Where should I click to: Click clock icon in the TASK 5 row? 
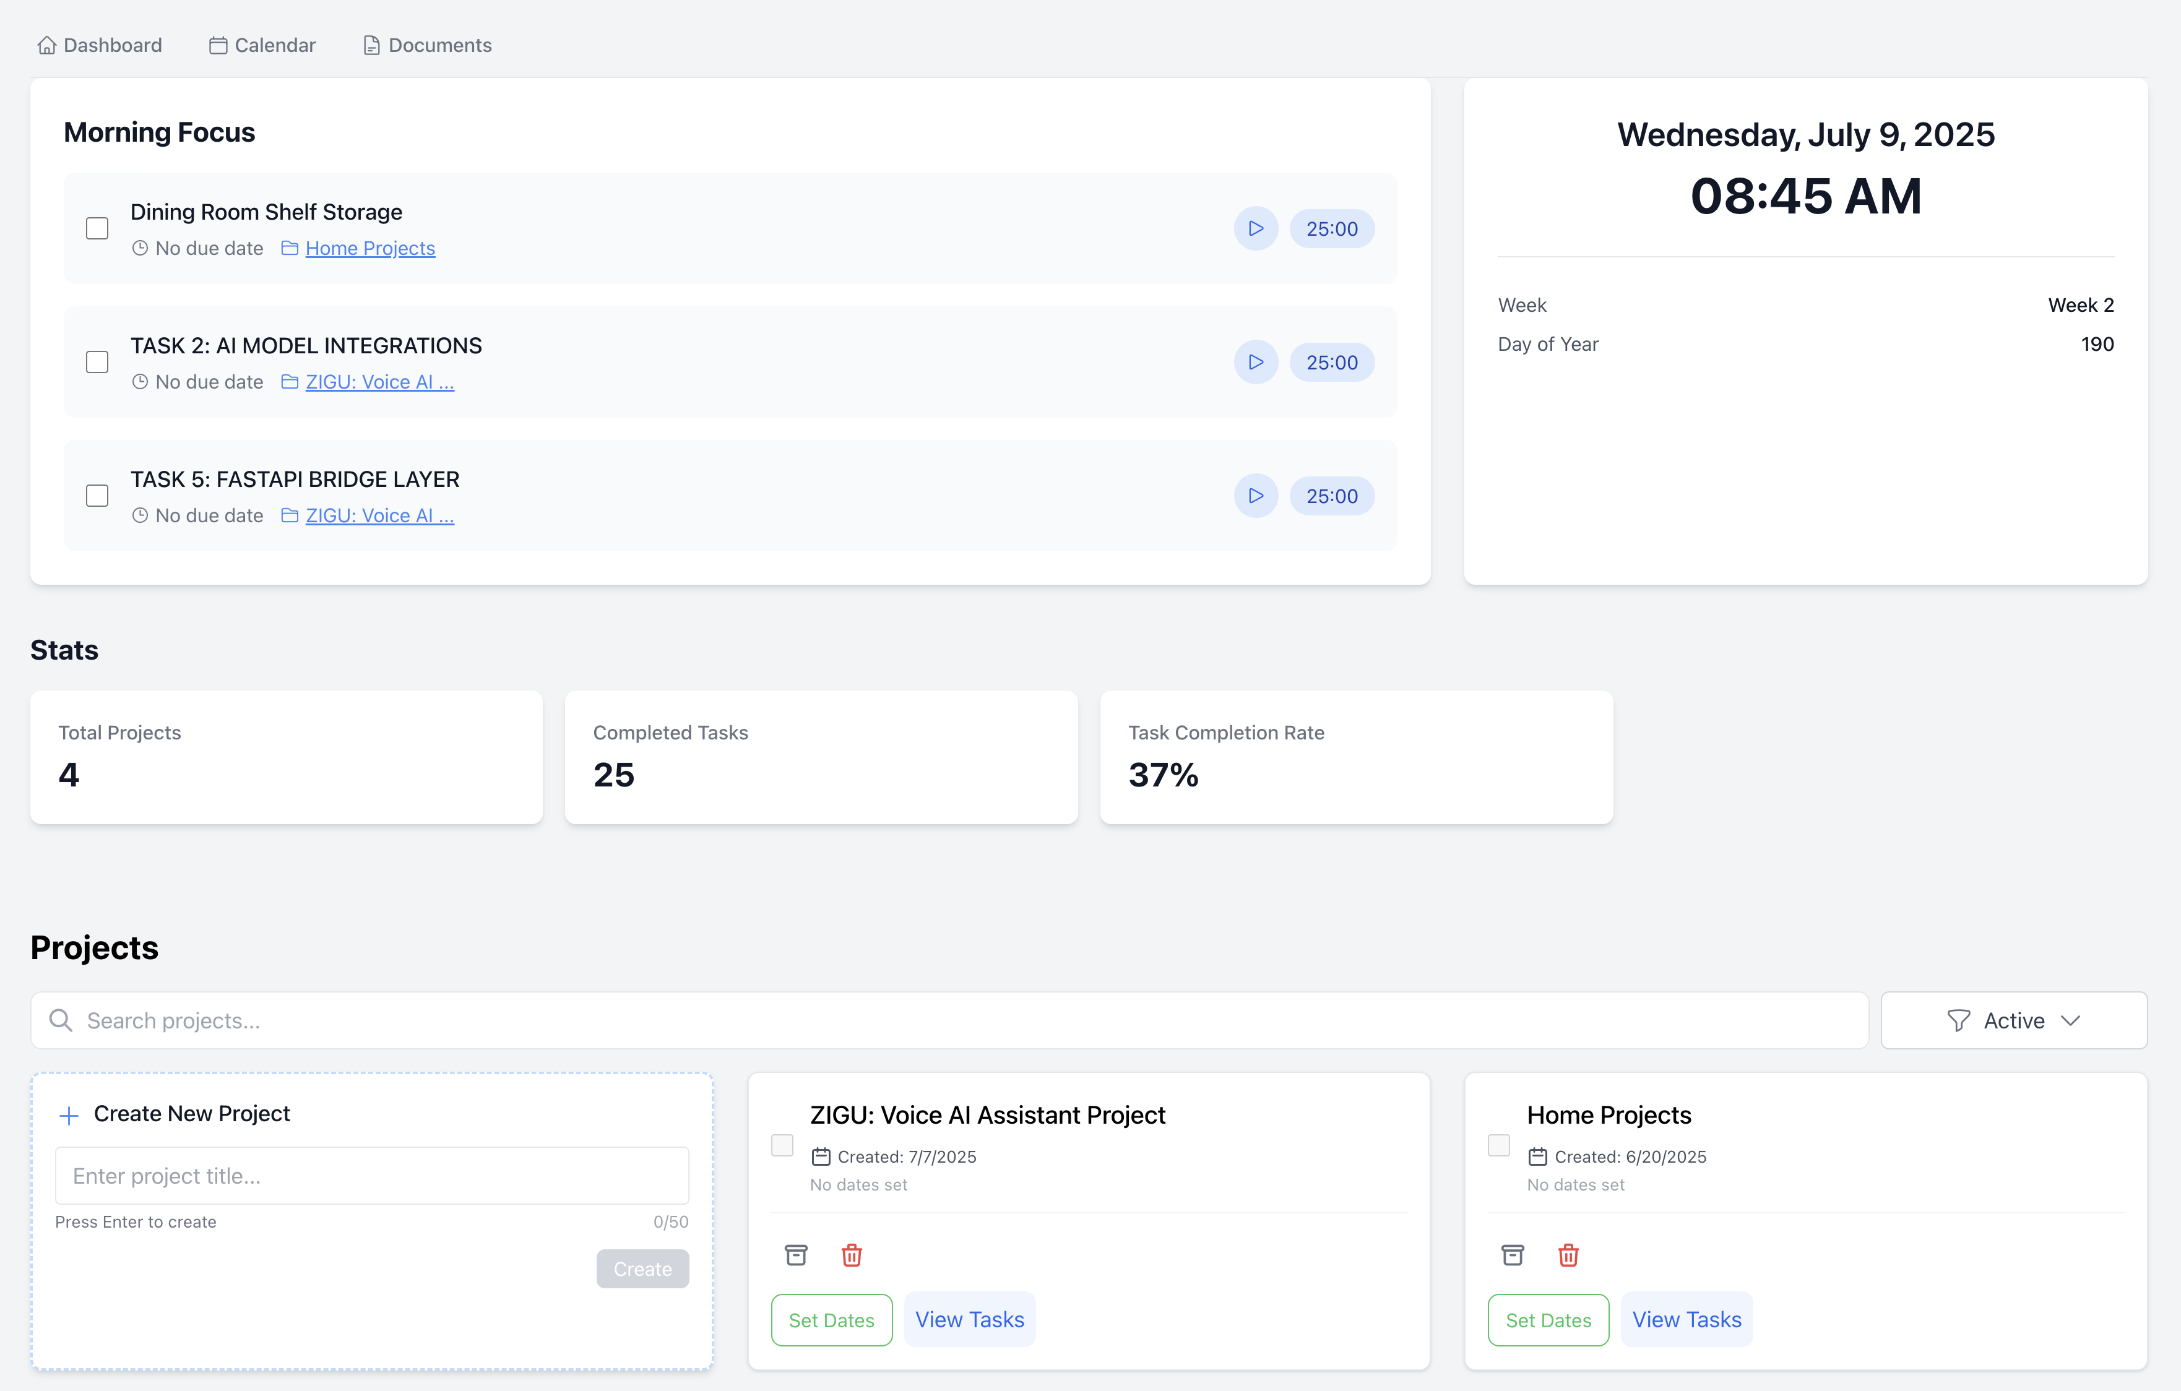click(x=139, y=515)
